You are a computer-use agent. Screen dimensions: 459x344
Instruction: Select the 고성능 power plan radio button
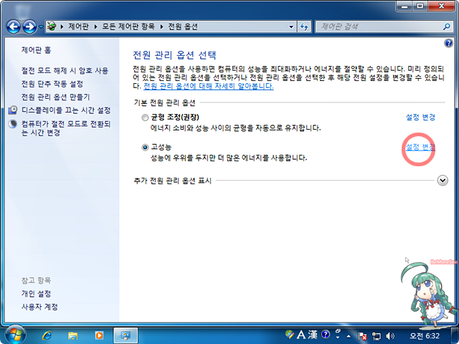tap(146, 147)
